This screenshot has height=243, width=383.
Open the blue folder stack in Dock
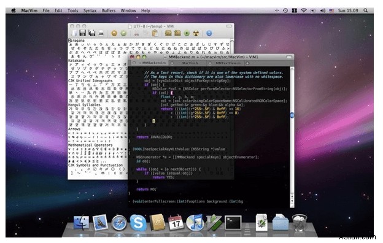click(x=280, y=223)
